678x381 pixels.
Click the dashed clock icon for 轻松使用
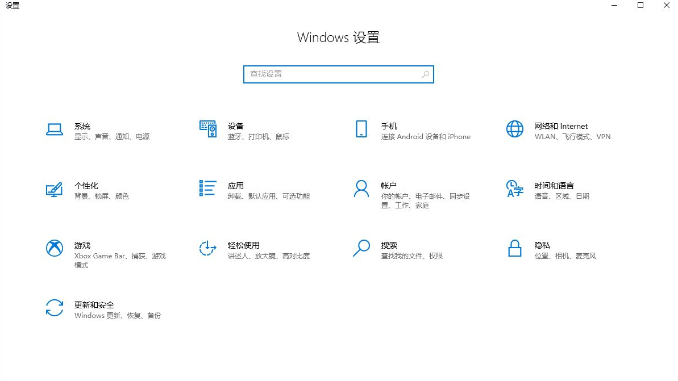(x=207, y=248)
